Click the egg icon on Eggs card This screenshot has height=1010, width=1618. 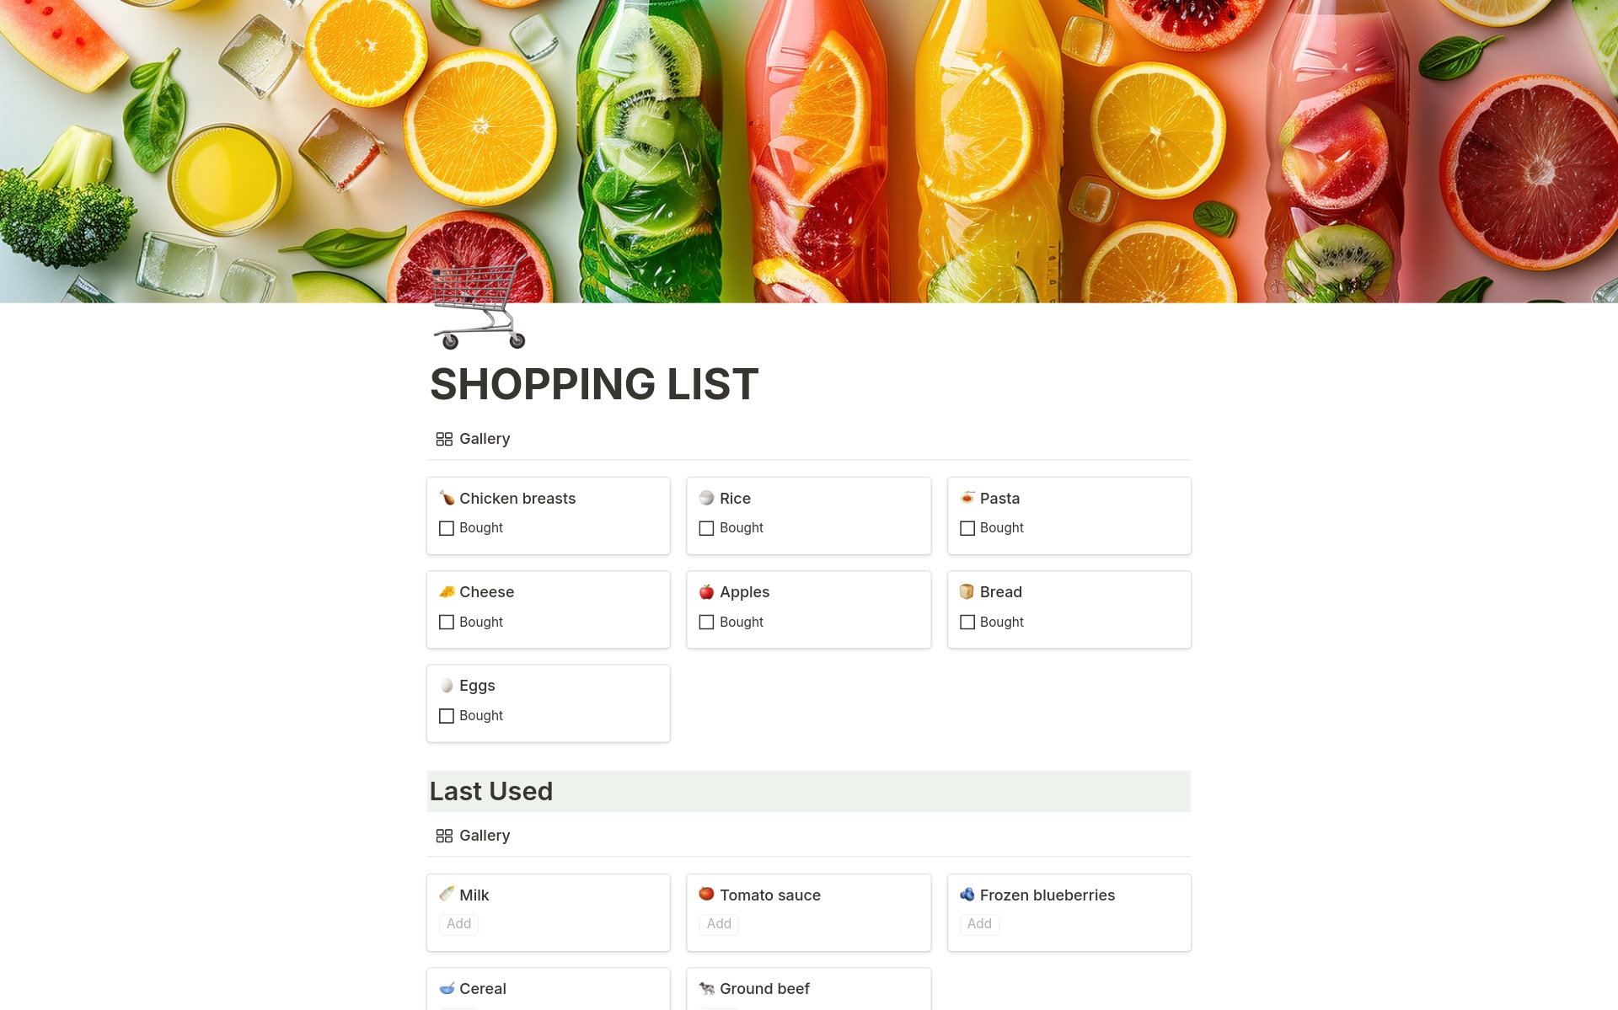447,686
